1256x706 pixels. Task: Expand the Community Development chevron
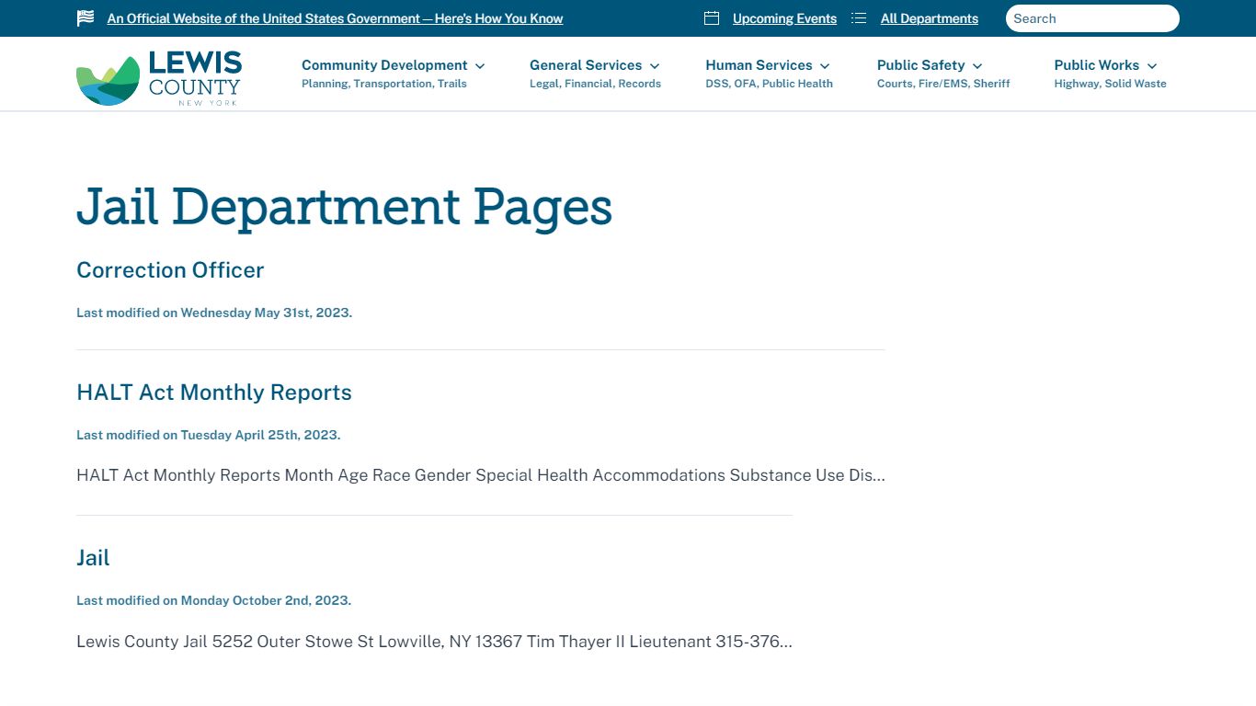pyautogui.click(x=480, y=66)
